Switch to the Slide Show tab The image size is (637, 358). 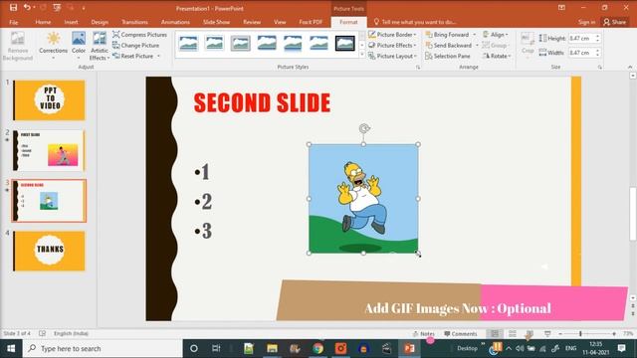coord(217,22)
